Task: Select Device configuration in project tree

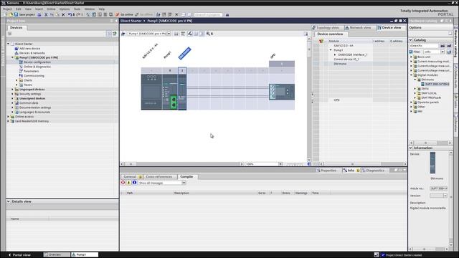Action: click(x=37, y=62)
